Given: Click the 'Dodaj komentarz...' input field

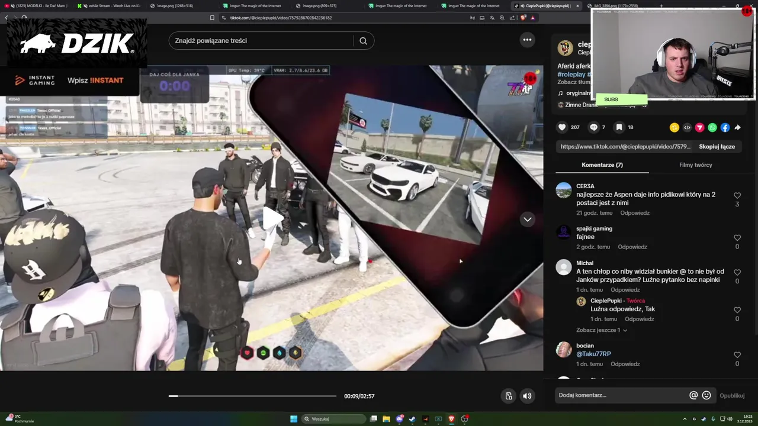Looking at the screenshot, I should 621,395.
